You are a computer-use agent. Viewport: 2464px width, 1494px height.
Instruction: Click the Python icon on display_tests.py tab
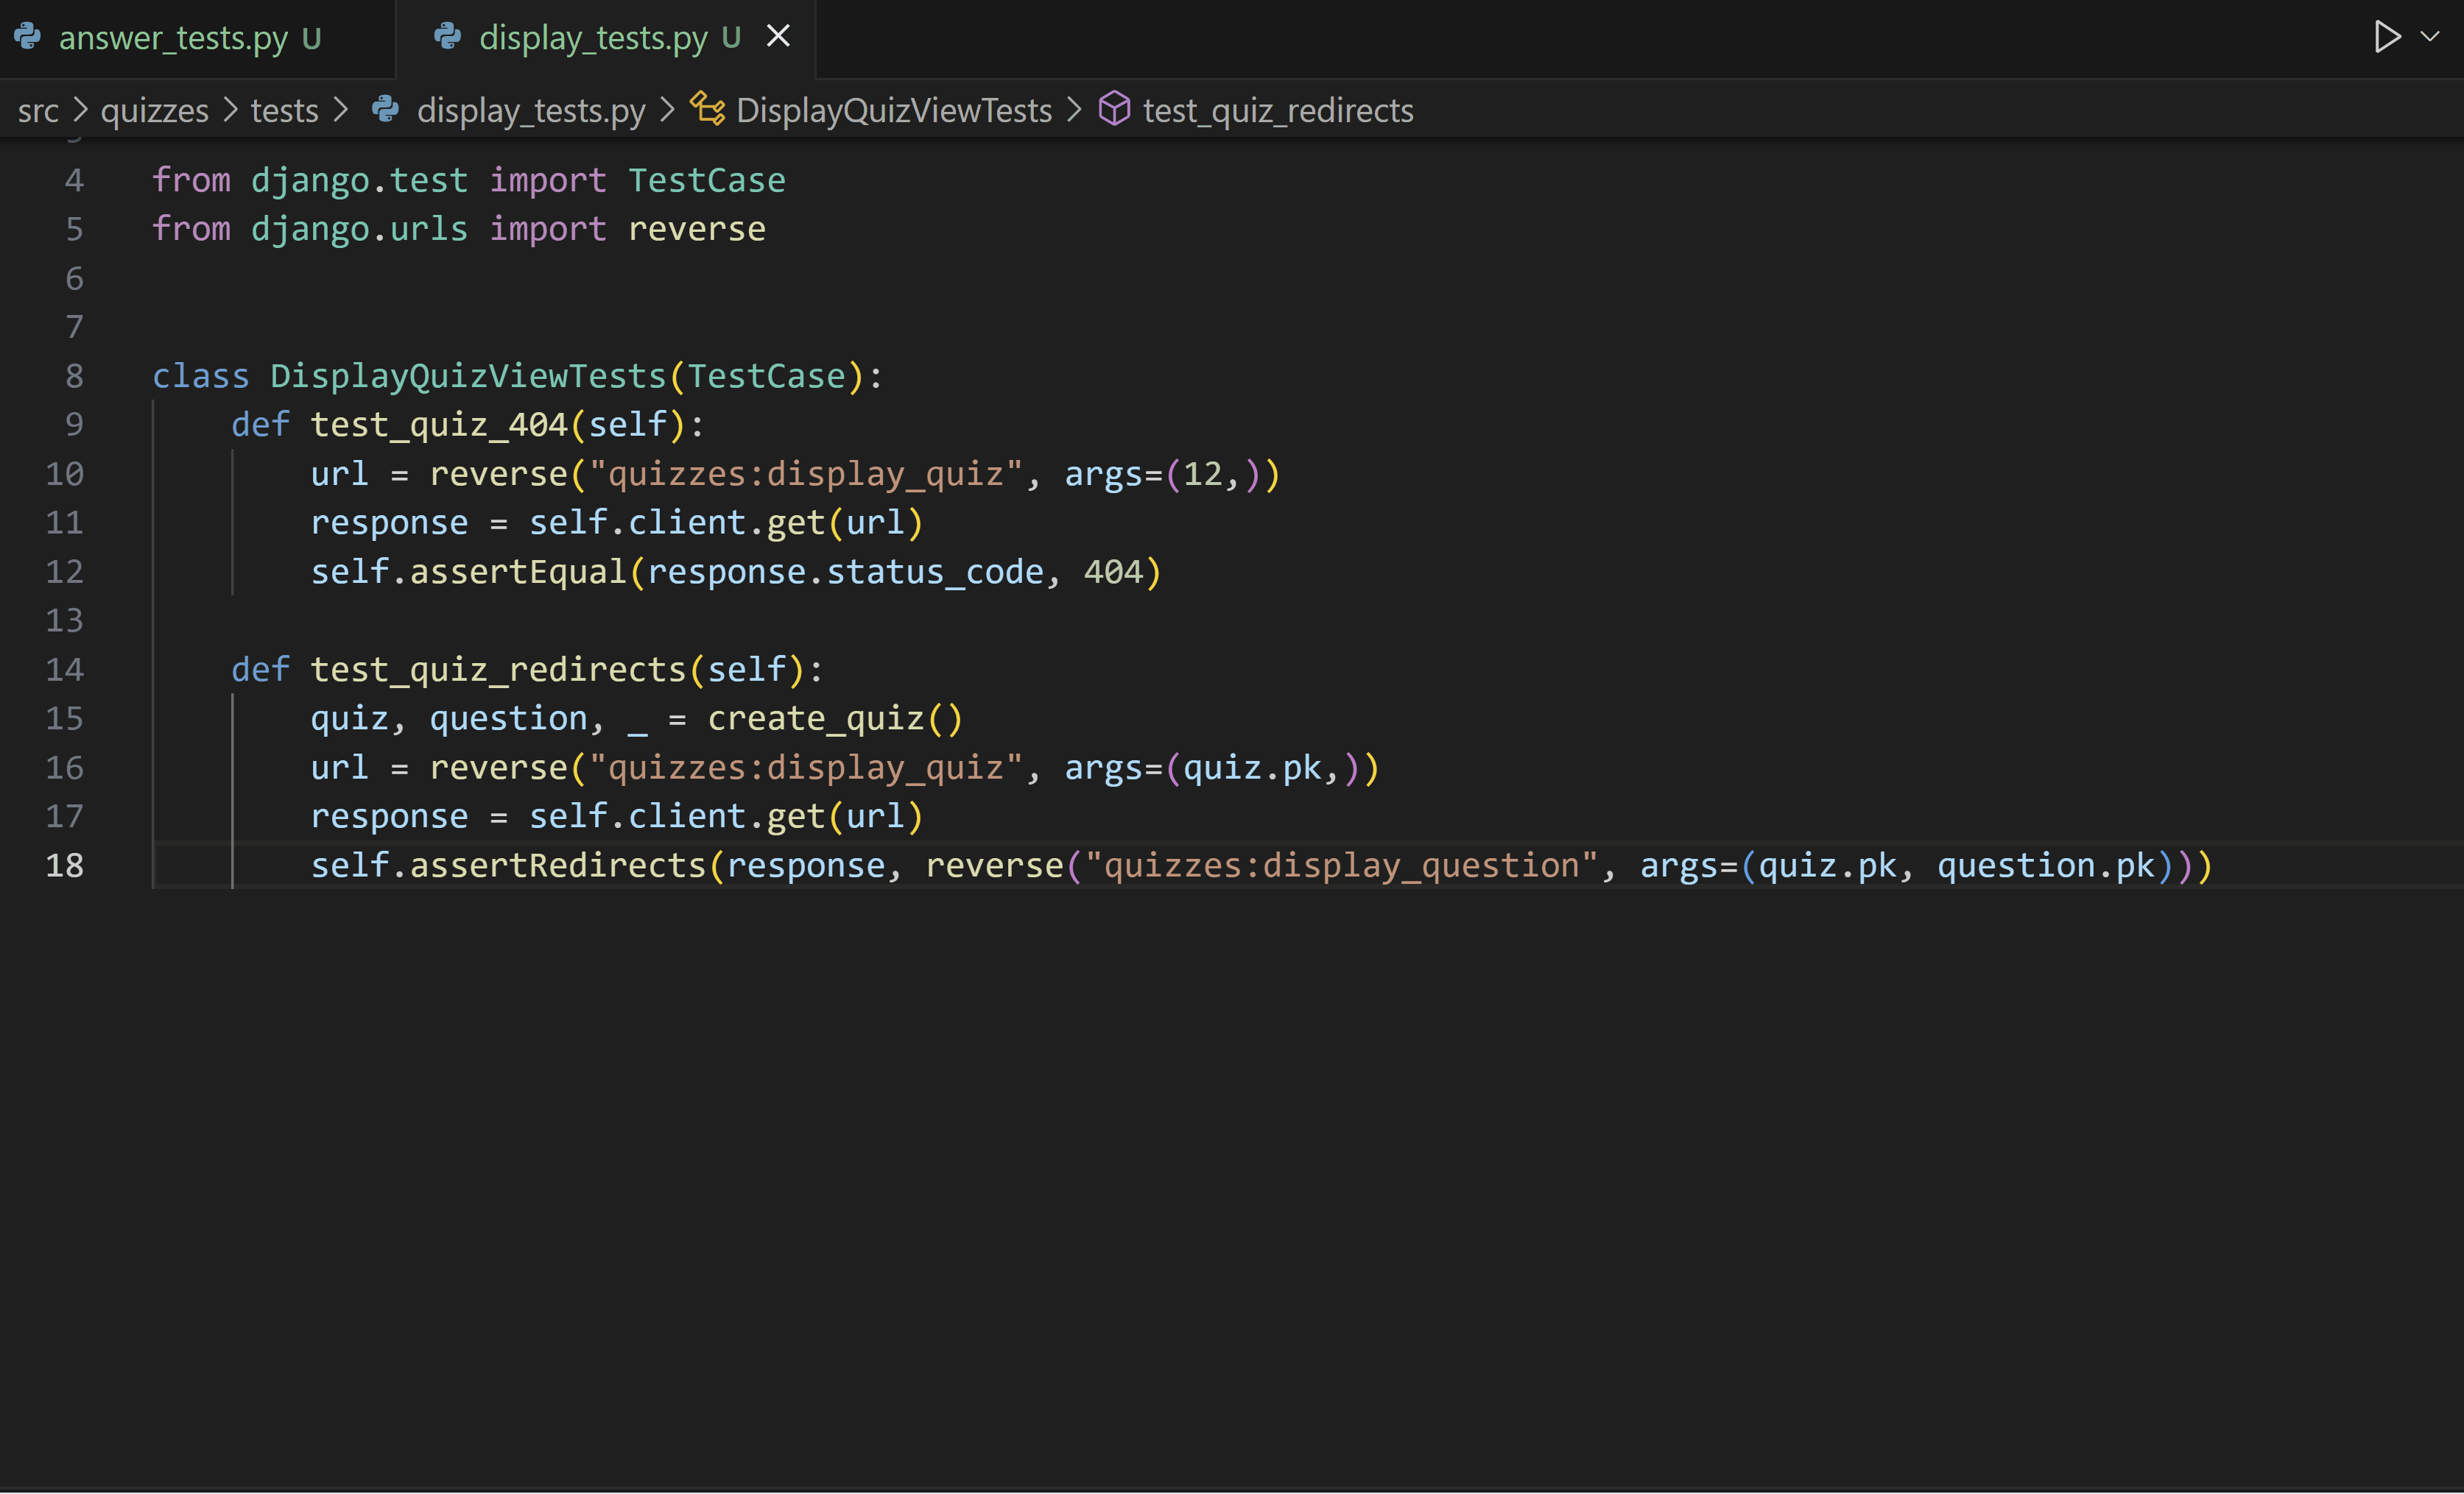448,37
